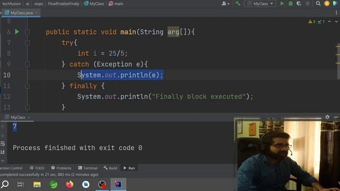Open Windows Task View

coord(21,185)
